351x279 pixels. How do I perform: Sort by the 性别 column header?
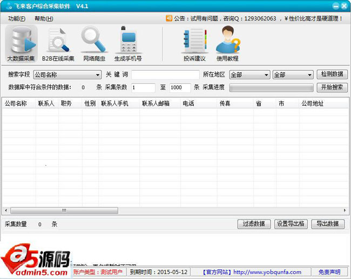click(x=90, y=104)
